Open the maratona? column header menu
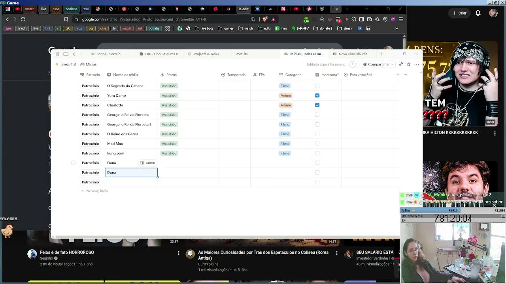The height and width of the screenshot is (284, 506). tap(327, 75)
